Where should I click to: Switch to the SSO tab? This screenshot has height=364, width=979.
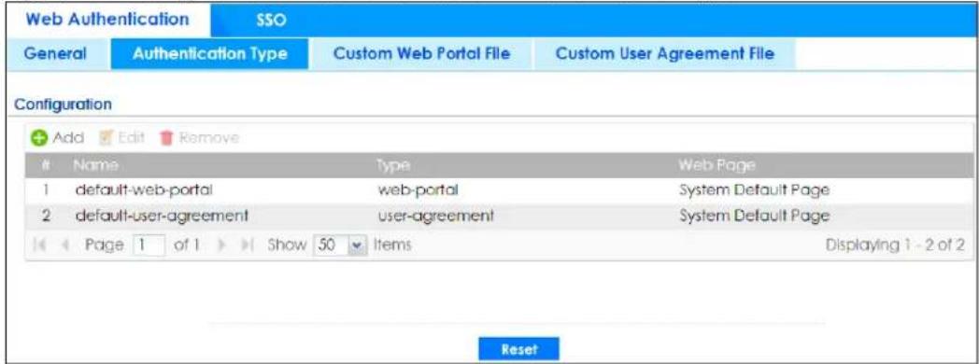[x=271, y=21]
